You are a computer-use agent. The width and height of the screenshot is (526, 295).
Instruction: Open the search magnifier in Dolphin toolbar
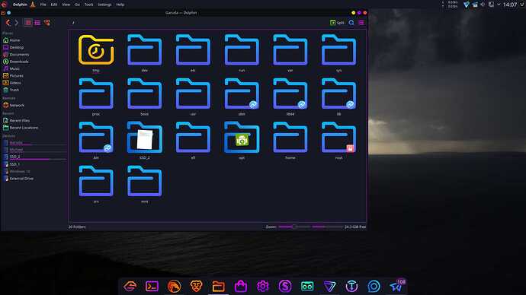[351, 23]
